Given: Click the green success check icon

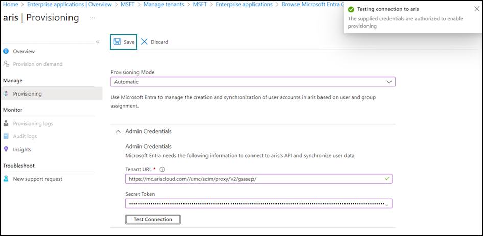Looking at the screenshot, I should pyautogui.click(x=351, y=9).
